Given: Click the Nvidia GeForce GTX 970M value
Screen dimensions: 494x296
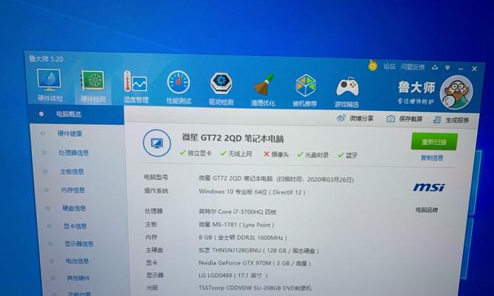Looking at the screenshot, I should [x=255, y=263].
